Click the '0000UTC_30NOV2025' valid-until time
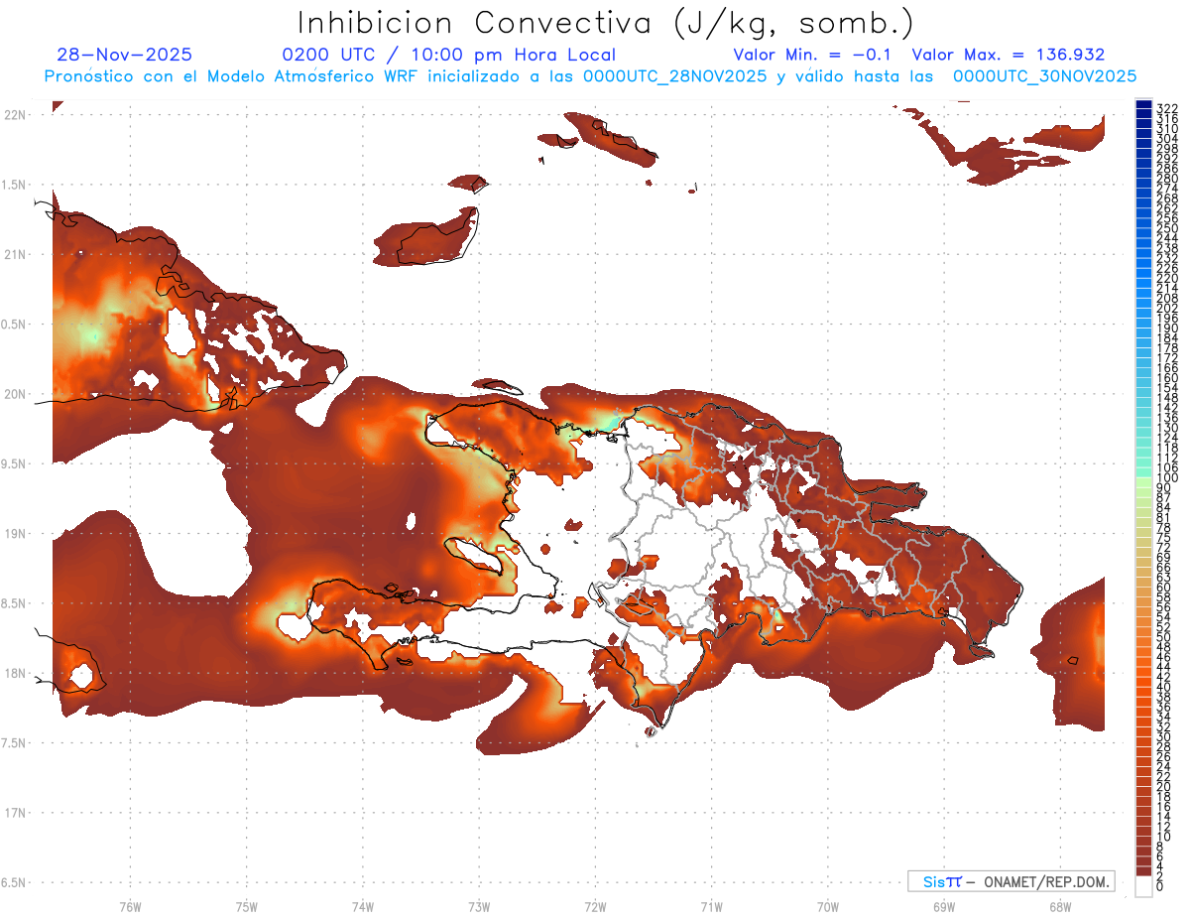The image size is (1190, 920). pyautogui.click(x=1044, y=76)
